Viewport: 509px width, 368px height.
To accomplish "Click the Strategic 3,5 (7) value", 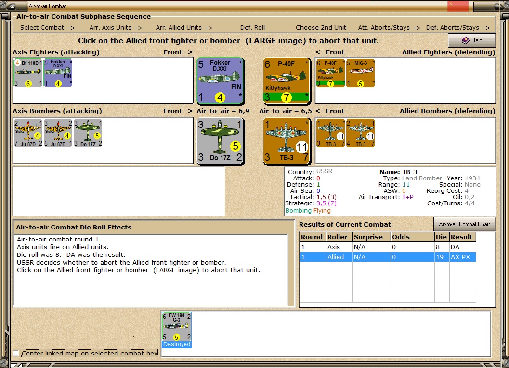I will [326, 203].
